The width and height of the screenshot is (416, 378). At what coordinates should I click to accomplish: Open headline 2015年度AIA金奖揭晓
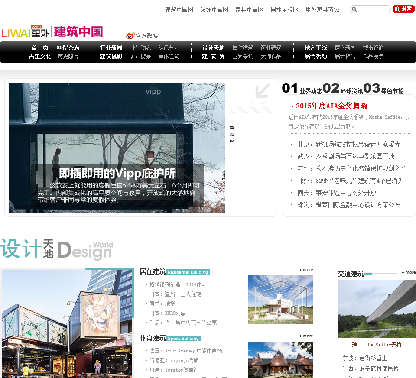pos(331,106)
